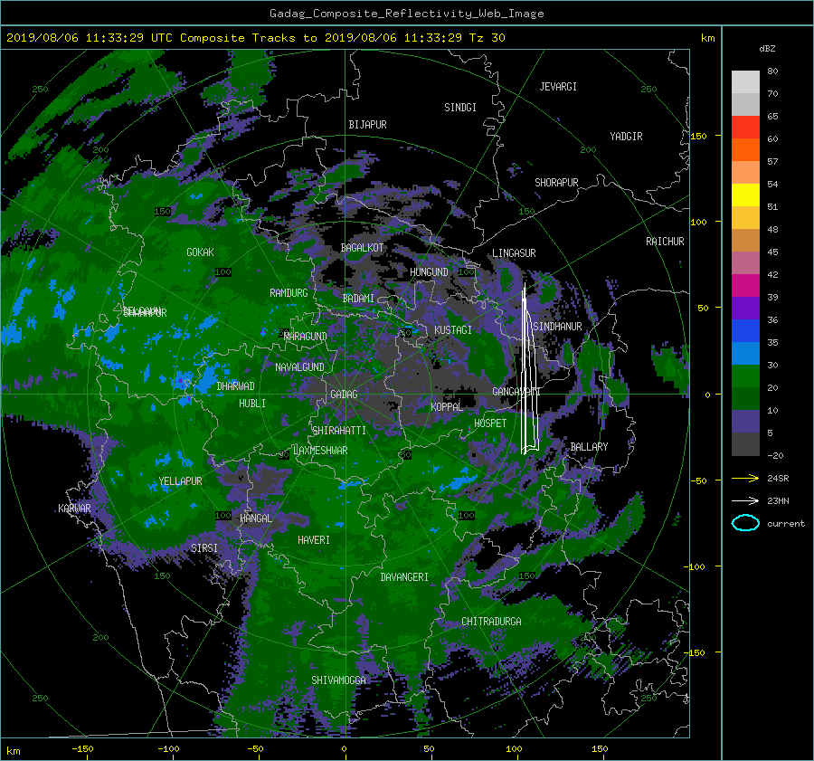Click the 24SR legend label
This screenshot has width=814, height=761.
click(778, 479)
